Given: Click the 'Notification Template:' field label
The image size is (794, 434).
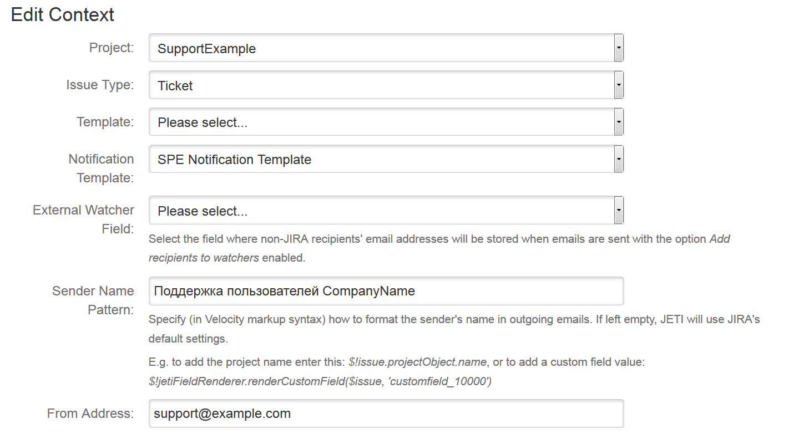Looking at the screenshot, I should coord(101,169).
